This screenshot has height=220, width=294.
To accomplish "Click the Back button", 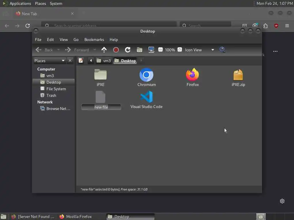I will pyautogui.click(x=44, y=50).
